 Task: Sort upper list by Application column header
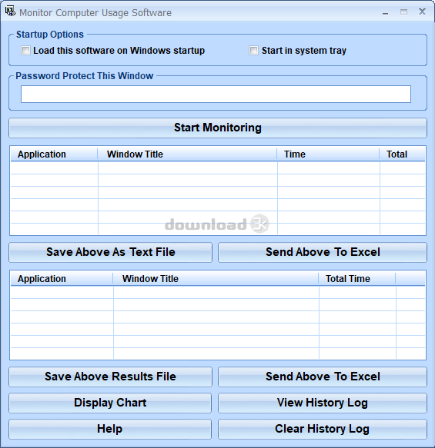click(54, 154)
